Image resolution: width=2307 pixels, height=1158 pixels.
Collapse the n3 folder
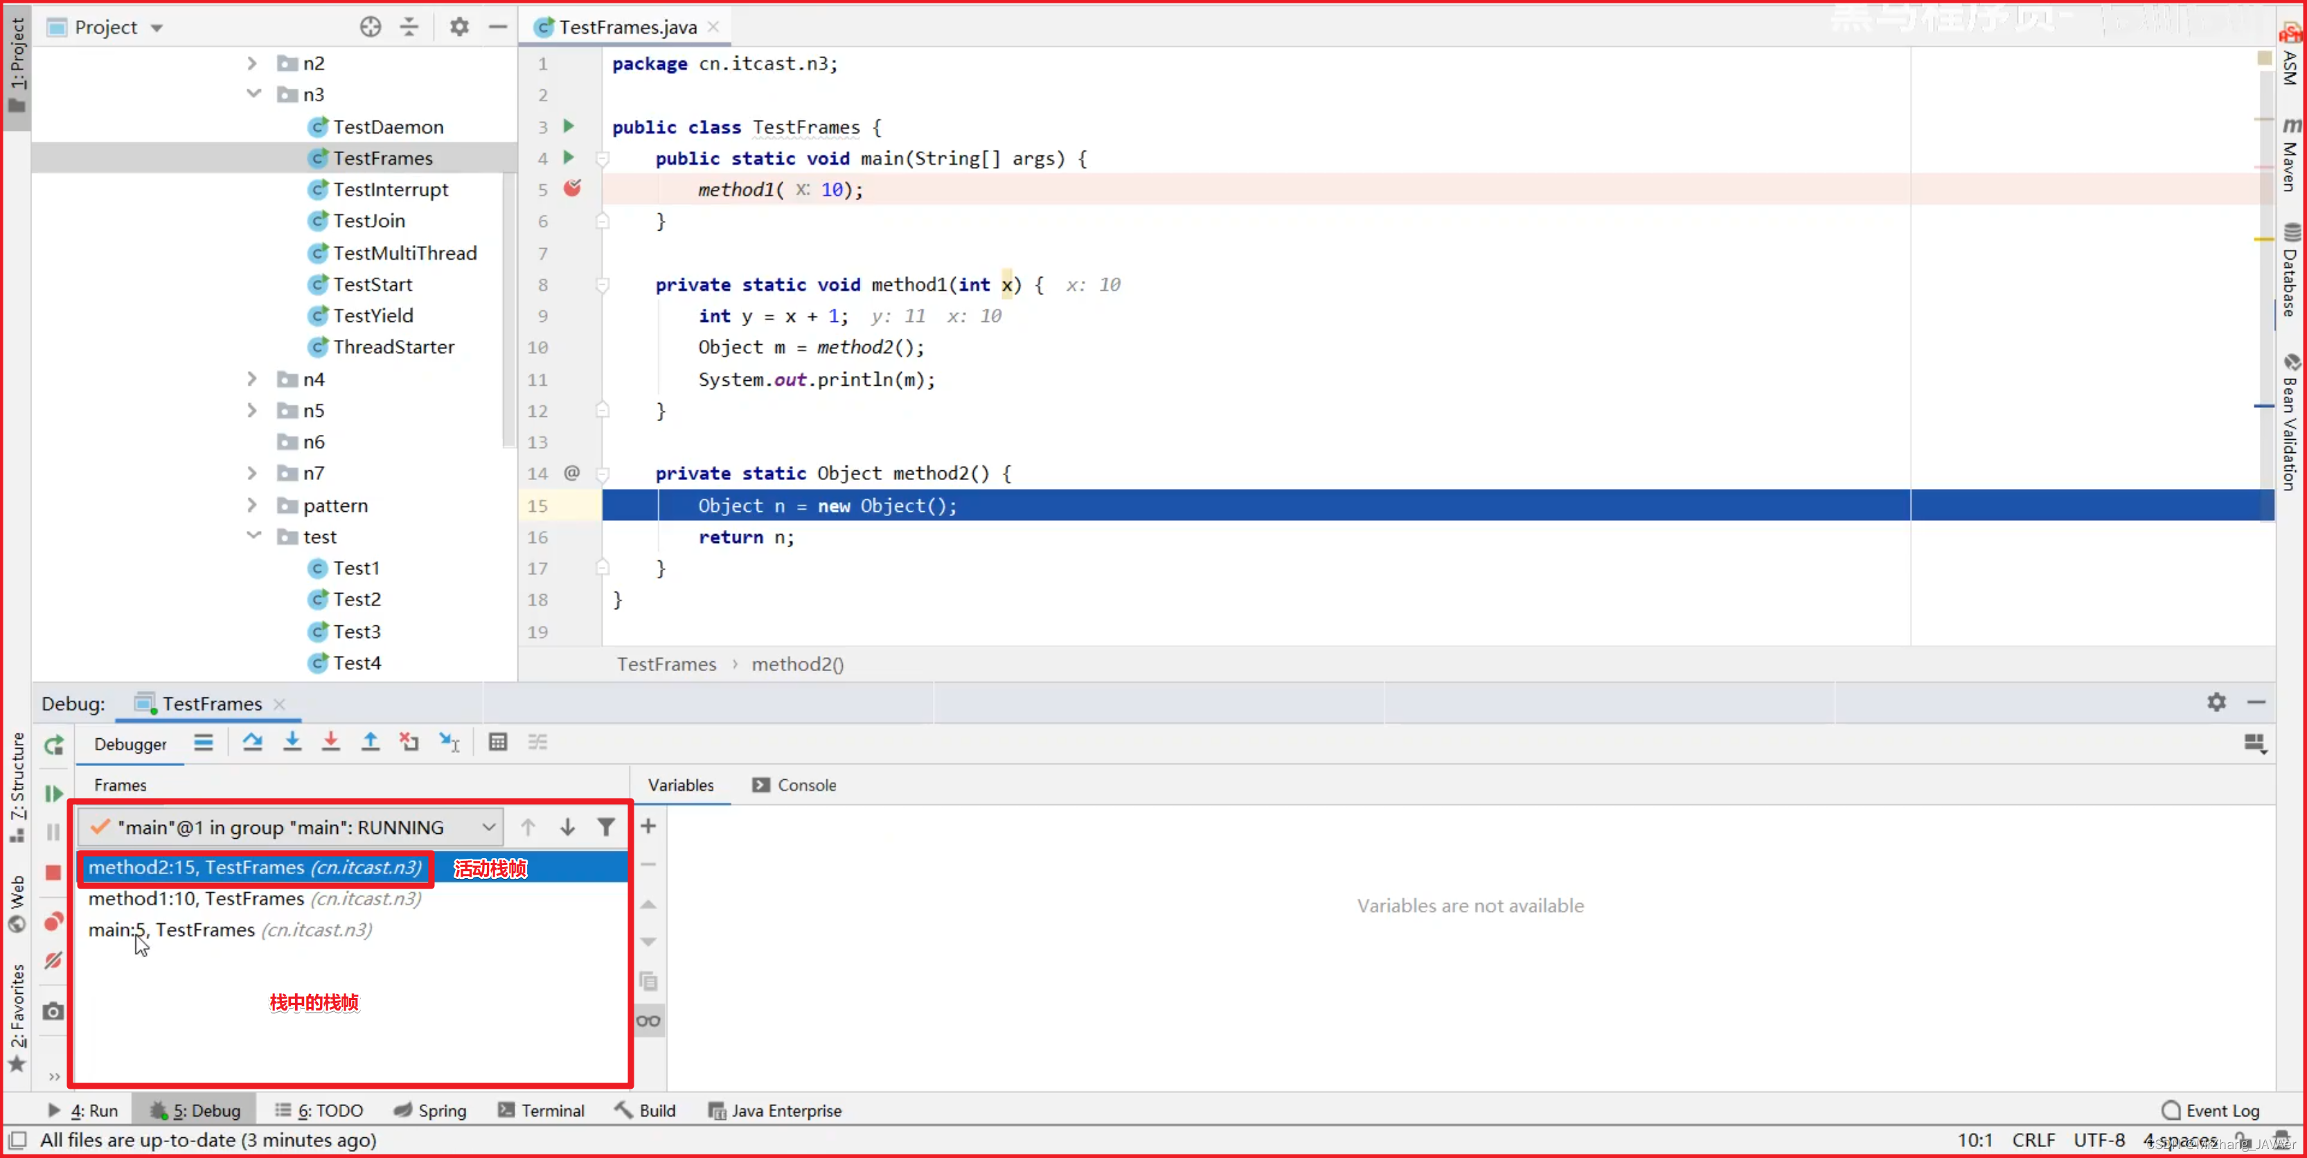tap(253, 94)
